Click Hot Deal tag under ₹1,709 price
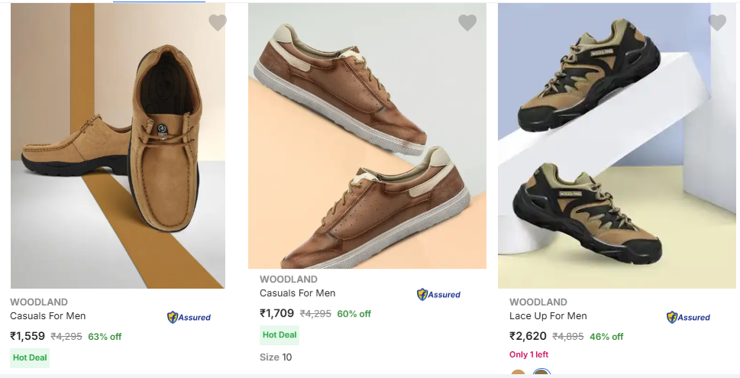This screenshot has height=378, width=740. coord(280,334)
